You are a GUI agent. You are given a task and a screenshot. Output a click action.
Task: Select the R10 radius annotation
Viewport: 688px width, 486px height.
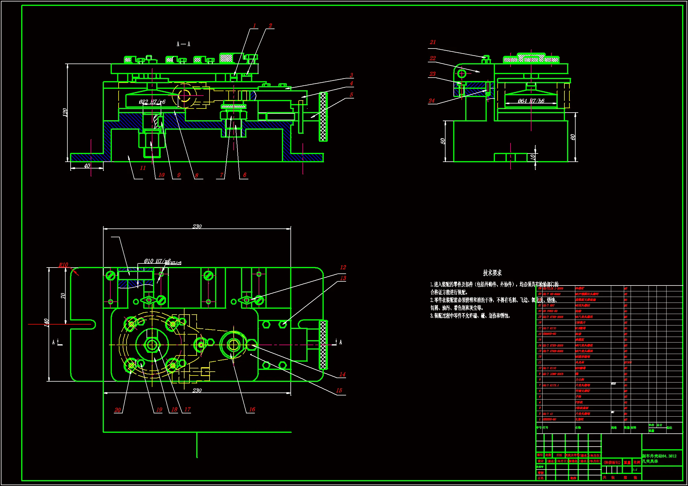click(x=63, y=265)
